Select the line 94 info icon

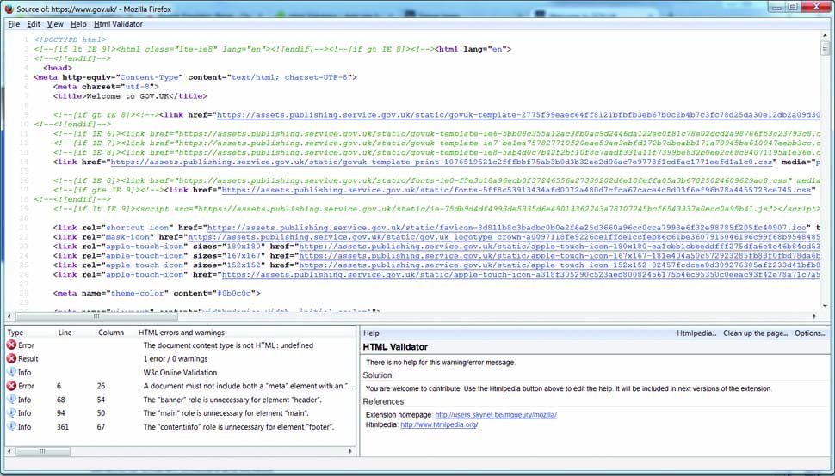11,412
